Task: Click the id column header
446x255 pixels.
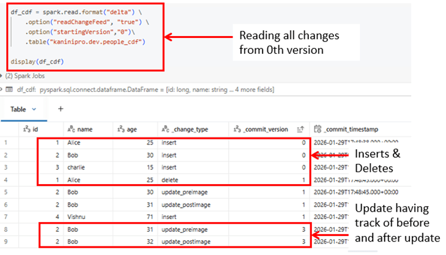Action: point(35,129)
